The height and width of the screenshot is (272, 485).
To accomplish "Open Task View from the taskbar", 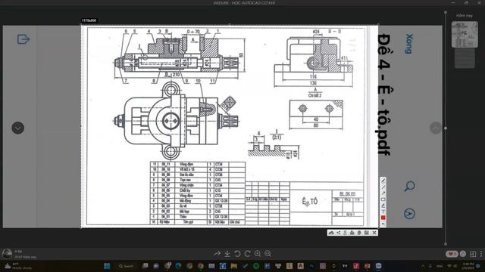I will (x=145, y=266).
